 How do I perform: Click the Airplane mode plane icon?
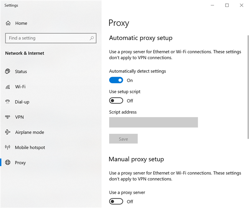coord(8,132)
